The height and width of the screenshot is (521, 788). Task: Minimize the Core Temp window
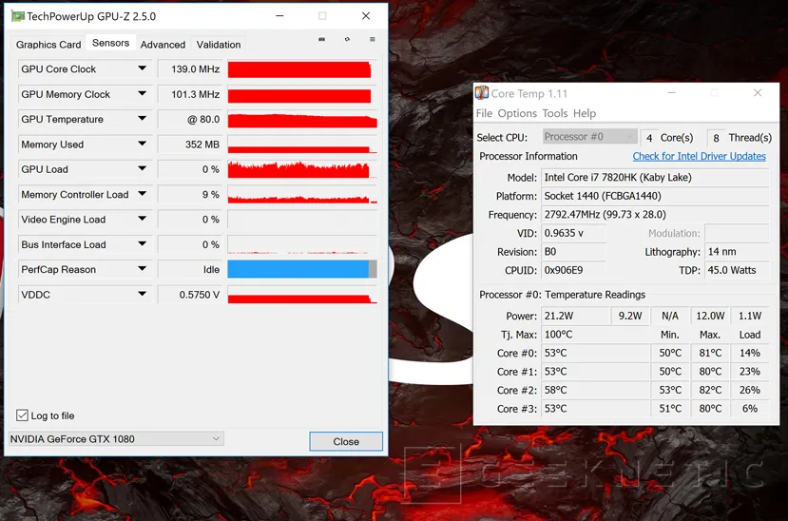click(x=671, y=93)
